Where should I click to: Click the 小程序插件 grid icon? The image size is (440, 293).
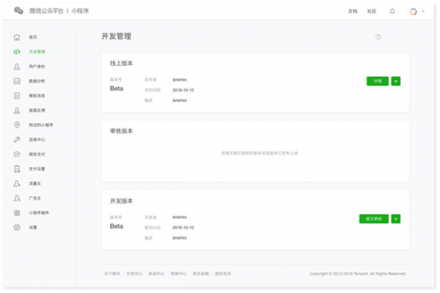pyautogui.click(x=17, y=213)
